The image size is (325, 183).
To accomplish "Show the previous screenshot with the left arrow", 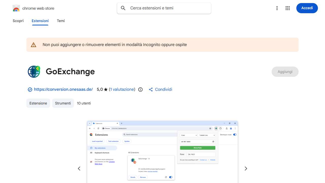I will tap(79, 169).
